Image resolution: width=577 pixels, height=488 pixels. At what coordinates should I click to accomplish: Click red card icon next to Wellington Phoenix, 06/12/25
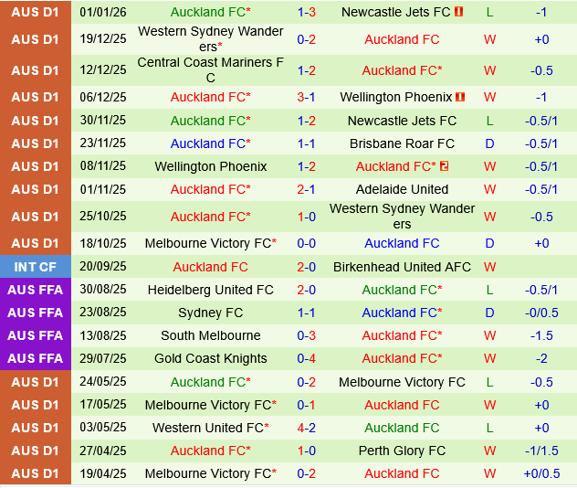(461, 97)
